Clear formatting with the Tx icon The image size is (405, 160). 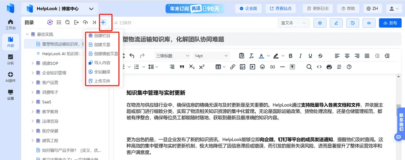(x=251, y=56)
